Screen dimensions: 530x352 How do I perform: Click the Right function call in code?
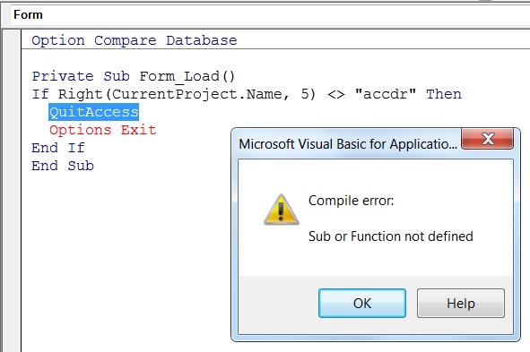(x=80, y=94)
